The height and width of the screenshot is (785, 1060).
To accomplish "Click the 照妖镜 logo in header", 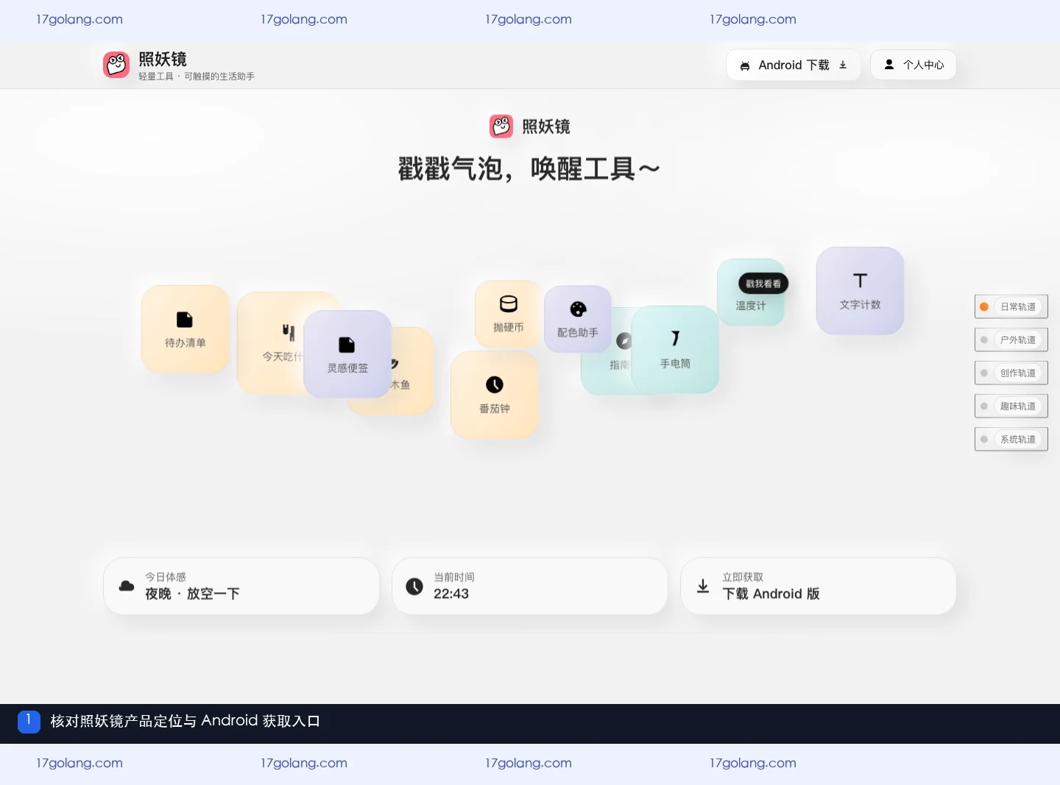I will click(116, 65).
